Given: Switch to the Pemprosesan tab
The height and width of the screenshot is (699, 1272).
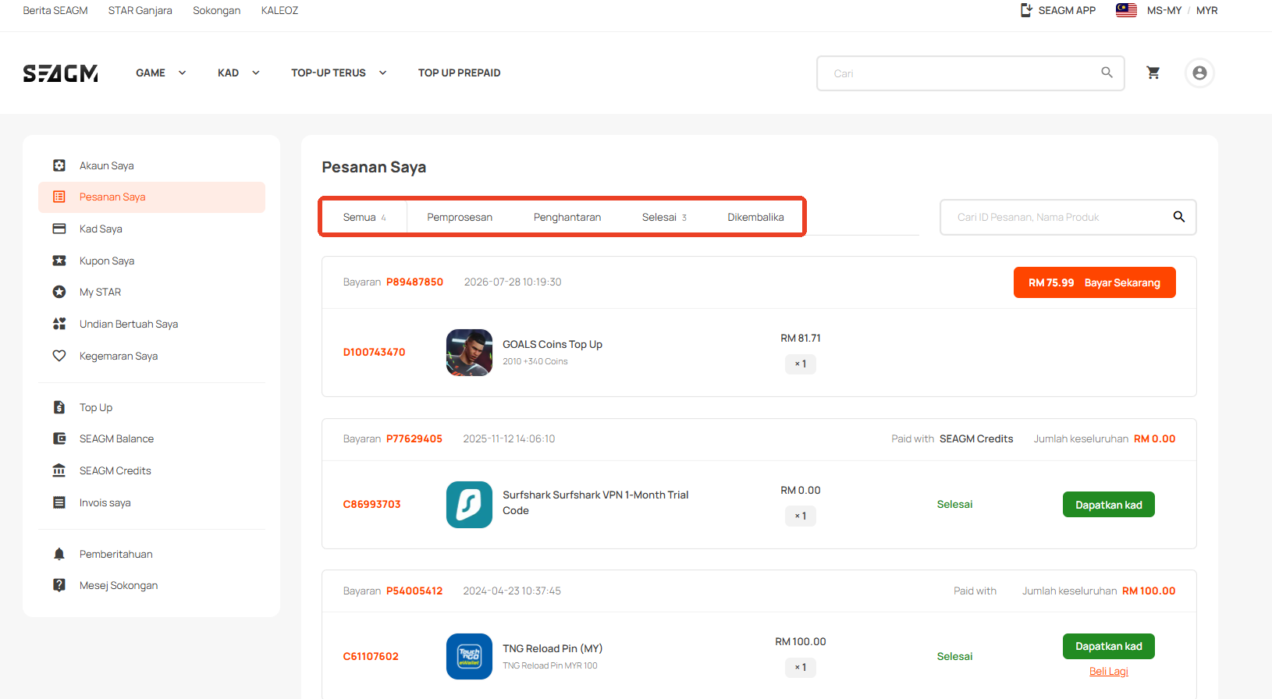Looking at the screenshot, I should tap(460, 217).
